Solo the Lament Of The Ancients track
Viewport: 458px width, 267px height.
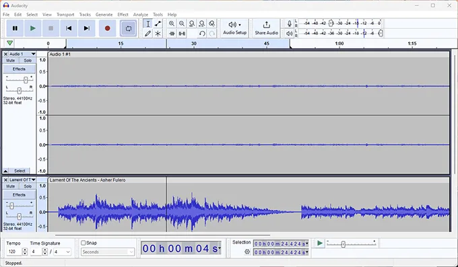28,186
